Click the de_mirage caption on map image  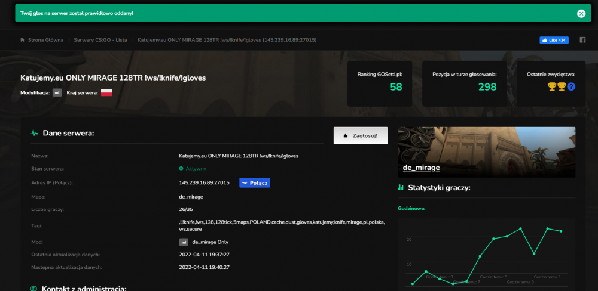click(422, 168)
